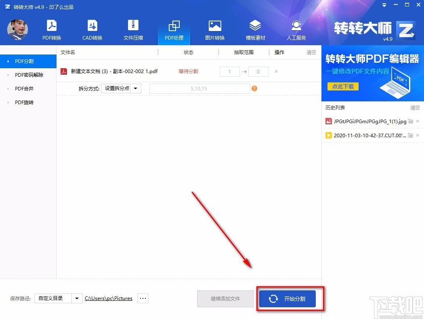Image resolution: width=424 pixels, height=319 pixels.
Task: Click the video icon of 2020-11-03 item
Action: 329,135
